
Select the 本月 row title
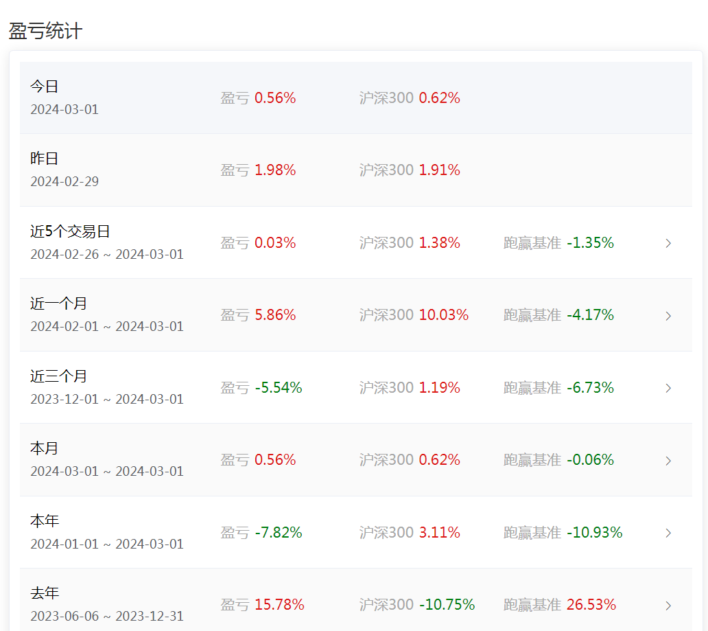click(44, 448)
